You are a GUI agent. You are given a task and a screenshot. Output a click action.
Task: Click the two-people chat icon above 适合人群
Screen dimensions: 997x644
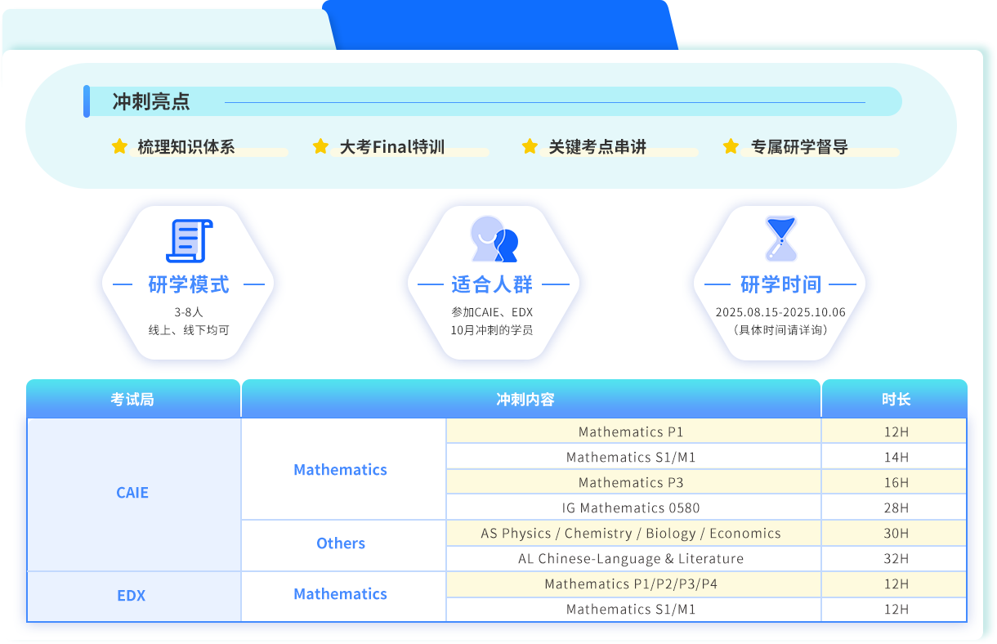point(494,239)
